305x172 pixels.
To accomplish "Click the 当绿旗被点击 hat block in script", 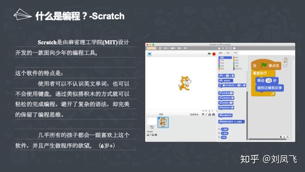I will coord(266,65).
